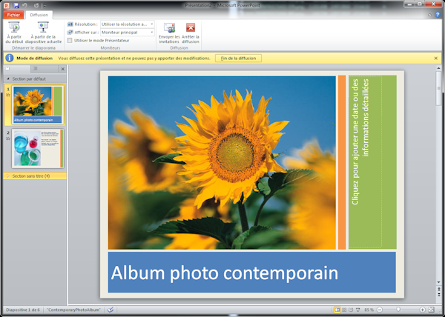445x317 pixels.
Task: Click the Album photo contemporain title
Action: coord(220,273)
